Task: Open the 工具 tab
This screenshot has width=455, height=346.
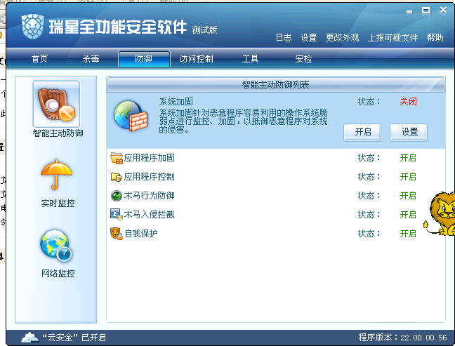Action: 250,59
